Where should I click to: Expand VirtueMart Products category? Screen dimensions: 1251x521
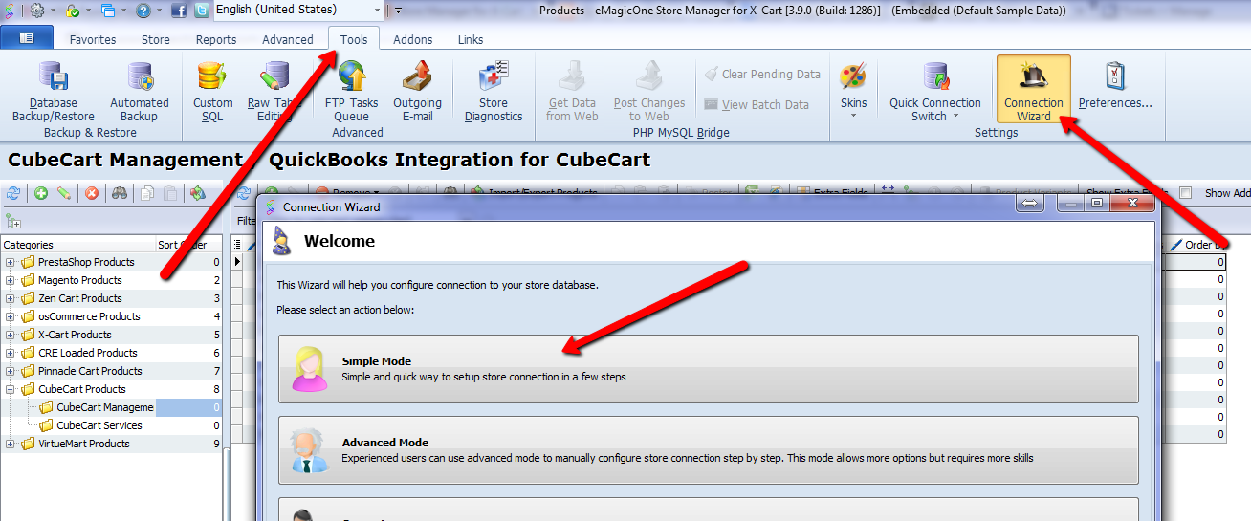click(11, 444)
